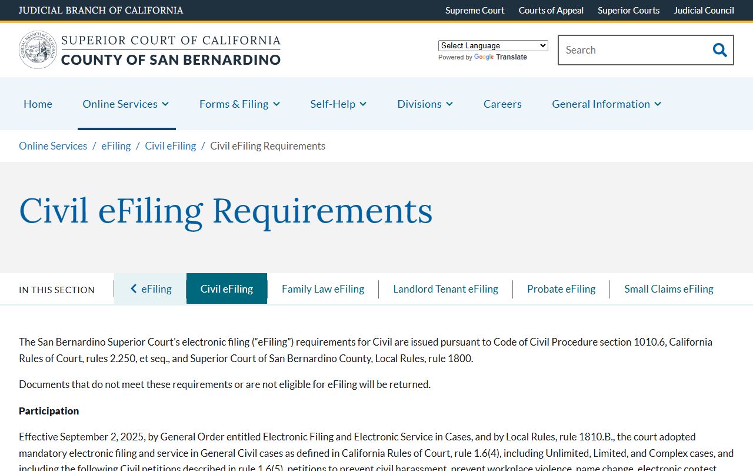Screen dimensions: 753x471
Task: Open the Judicial Council link
Action: coord(704,10)
